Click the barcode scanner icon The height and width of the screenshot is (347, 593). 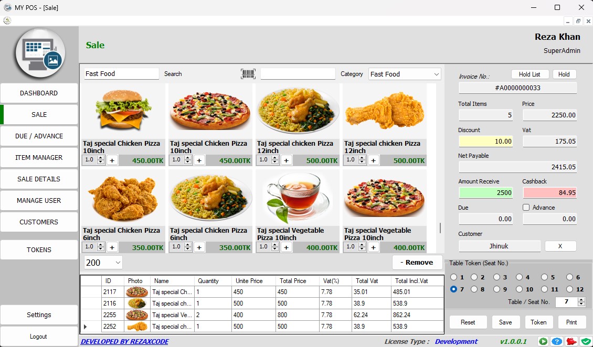tap(248, 74)
